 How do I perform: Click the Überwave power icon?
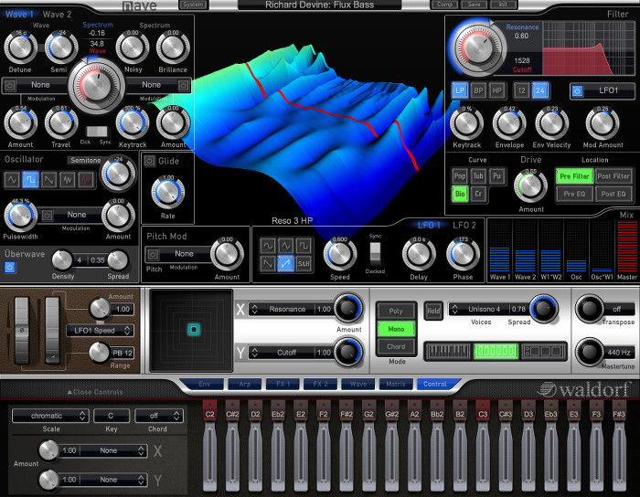coord(11,268)
